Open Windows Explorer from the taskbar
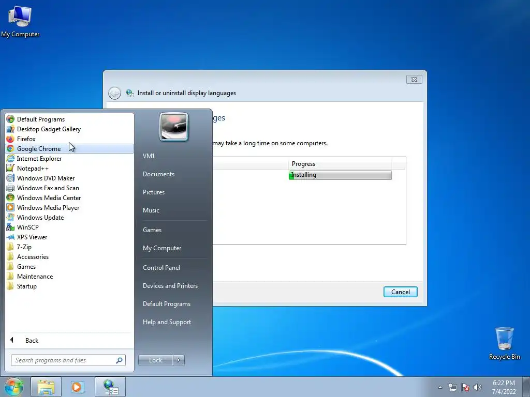Image resolution: width=530 pixels, height=397 pixels. (46, 387)
